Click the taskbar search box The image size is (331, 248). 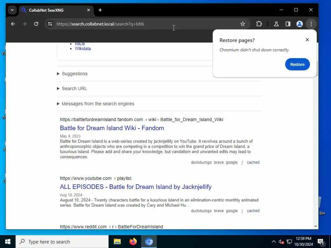click(62, 242)
